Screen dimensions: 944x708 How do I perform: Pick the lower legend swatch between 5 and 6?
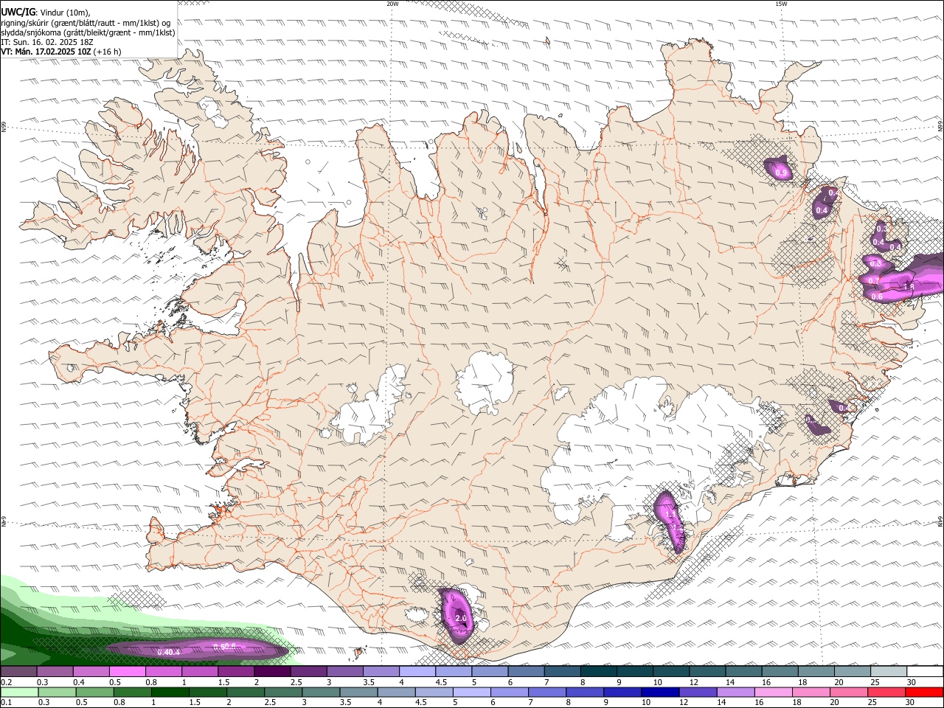(x=471, y=692)
